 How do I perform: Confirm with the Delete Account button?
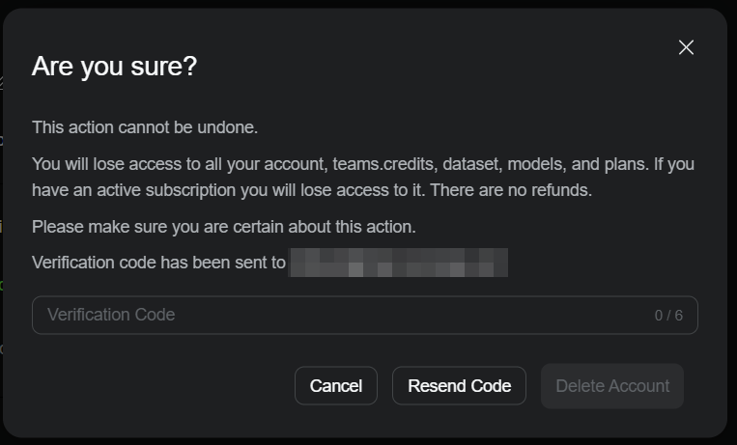(x=612, y=386)
